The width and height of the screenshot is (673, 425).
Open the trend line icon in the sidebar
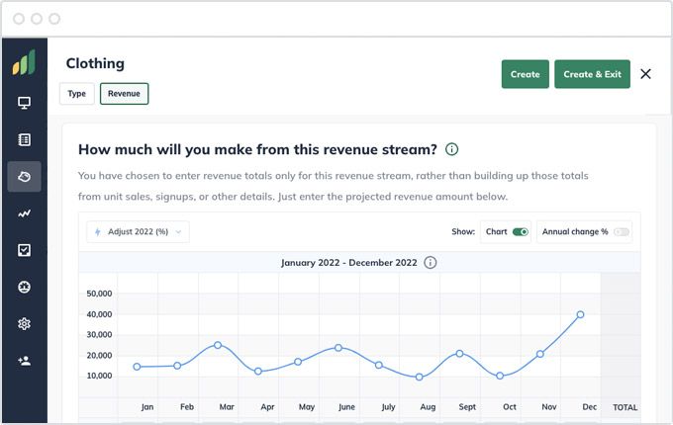click(x=24, y=213)
